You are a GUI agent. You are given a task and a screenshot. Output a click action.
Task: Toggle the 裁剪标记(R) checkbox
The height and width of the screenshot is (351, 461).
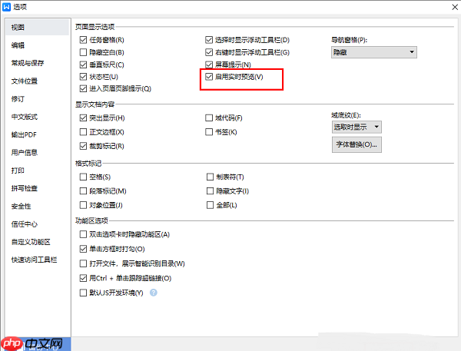click(83, 146)
